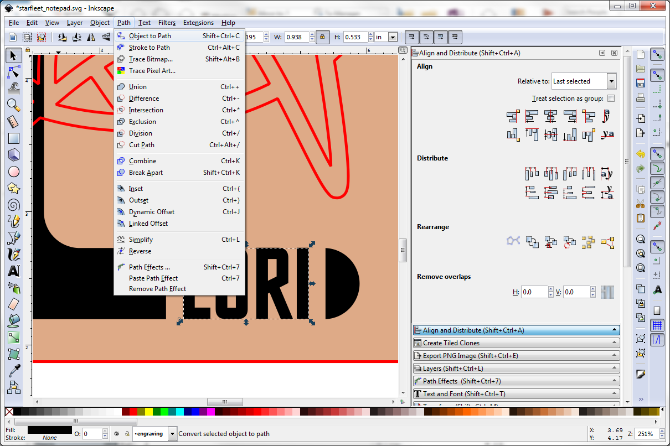The image size is (670, 446).
Task: Select the Tweak tool
Action: click(14, 87)
